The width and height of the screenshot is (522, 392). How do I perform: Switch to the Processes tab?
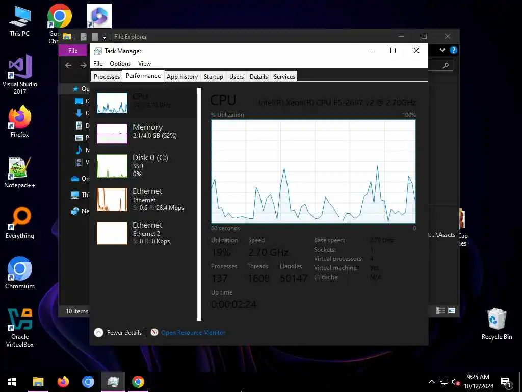[107, 77]
